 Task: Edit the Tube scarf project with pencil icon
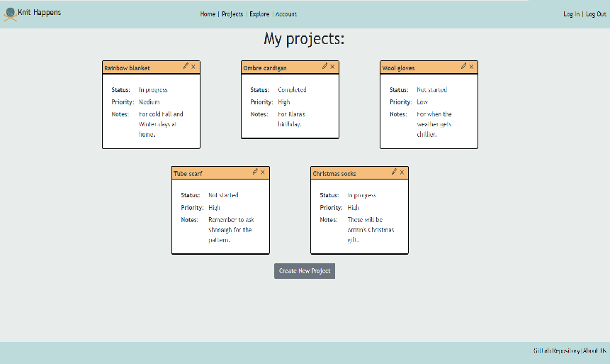click(x=255, y=172)
